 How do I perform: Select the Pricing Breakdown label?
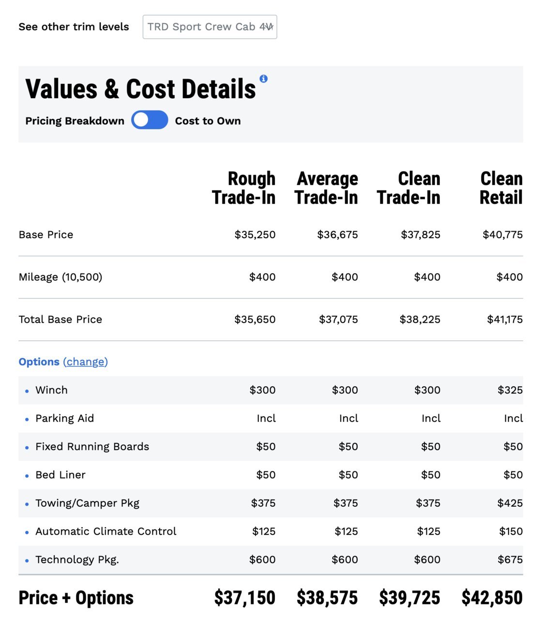tap(75, 121)
